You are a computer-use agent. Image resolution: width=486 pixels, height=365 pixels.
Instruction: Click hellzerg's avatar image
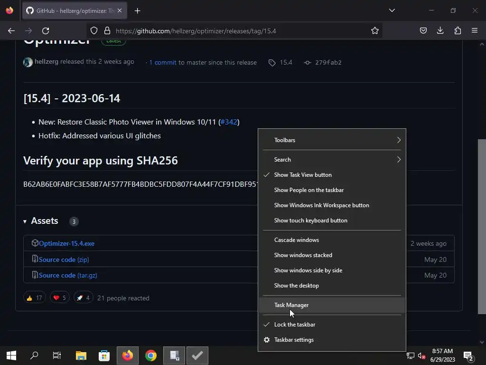(x=28, y=62)
